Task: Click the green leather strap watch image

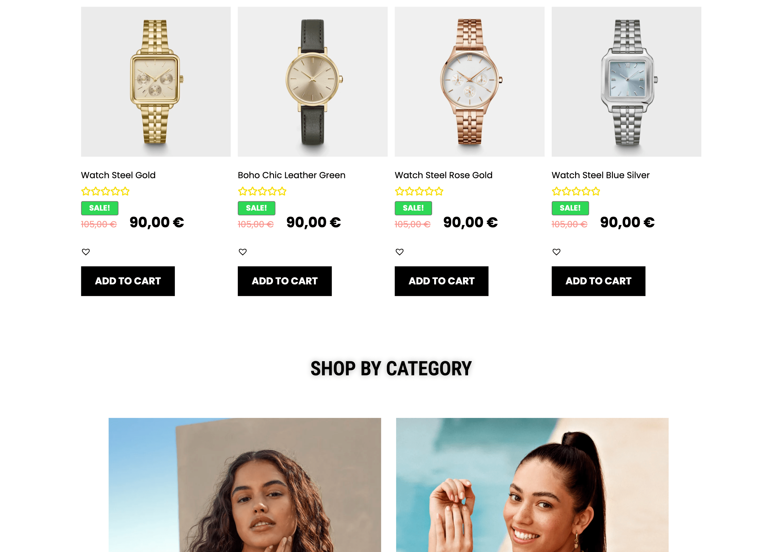Action: (312, 82)
